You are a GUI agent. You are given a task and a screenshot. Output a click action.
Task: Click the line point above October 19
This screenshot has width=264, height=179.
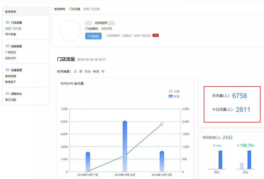(162, 124)
